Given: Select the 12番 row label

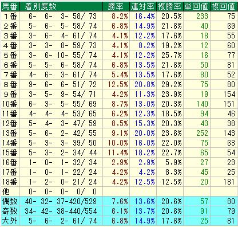Looking at the screenshot, I should (10, 124).
